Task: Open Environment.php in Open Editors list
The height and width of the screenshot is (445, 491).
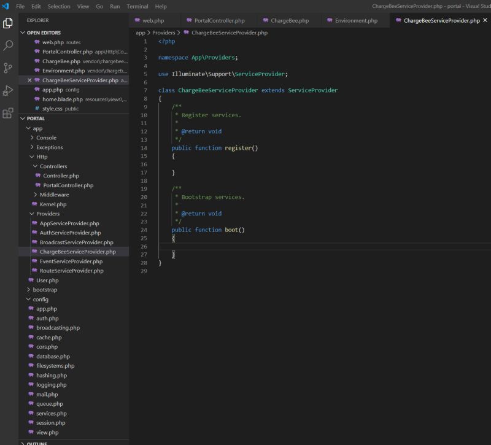Action: [74, 71]
